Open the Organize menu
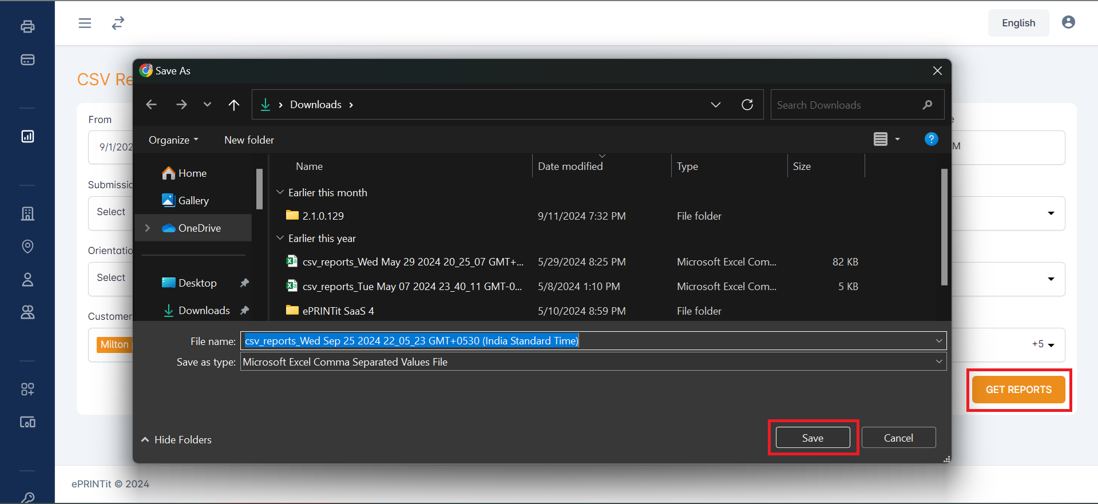Viewport: 1098px width, 504px height. click(173, 140)
